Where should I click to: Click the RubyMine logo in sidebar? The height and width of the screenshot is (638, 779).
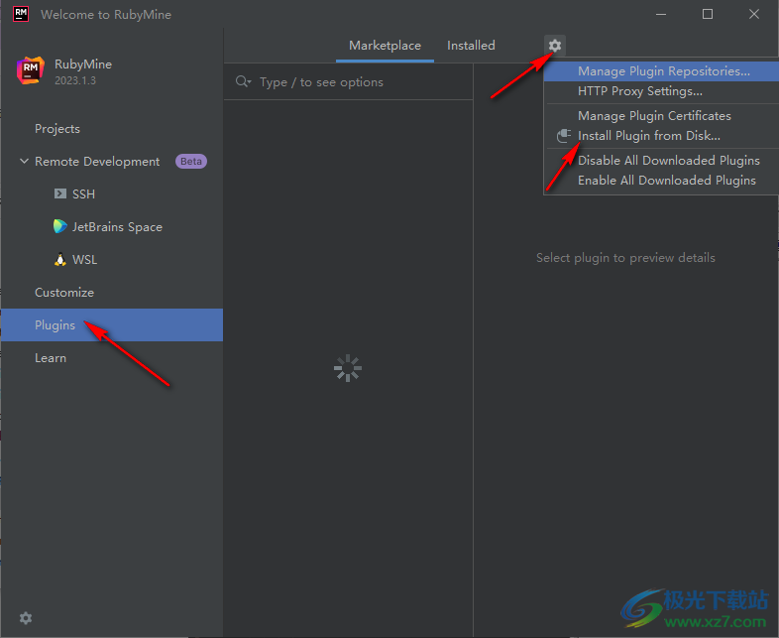(x=30, y=70)
